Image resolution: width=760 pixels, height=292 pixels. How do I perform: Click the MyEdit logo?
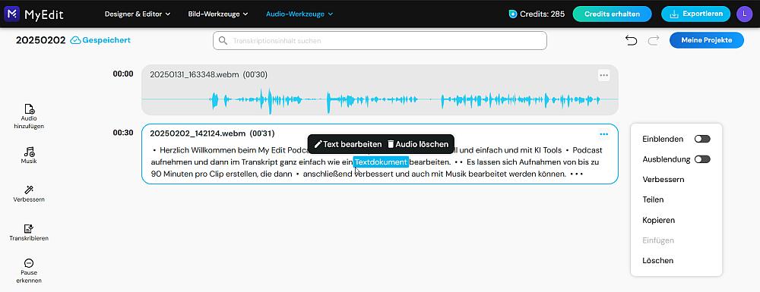click(34, 14)
